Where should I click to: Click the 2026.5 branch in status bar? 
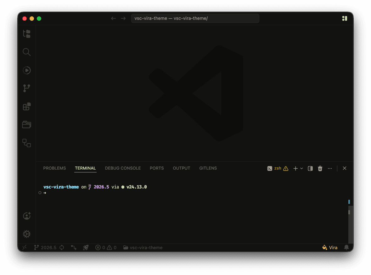click(x=45, y=248)
